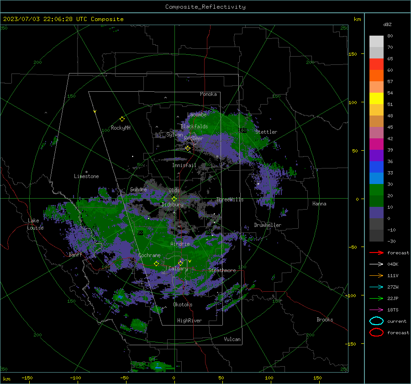Click the Sylvan label on map
This screenshot has width=411, height=384.
[174, 135]
